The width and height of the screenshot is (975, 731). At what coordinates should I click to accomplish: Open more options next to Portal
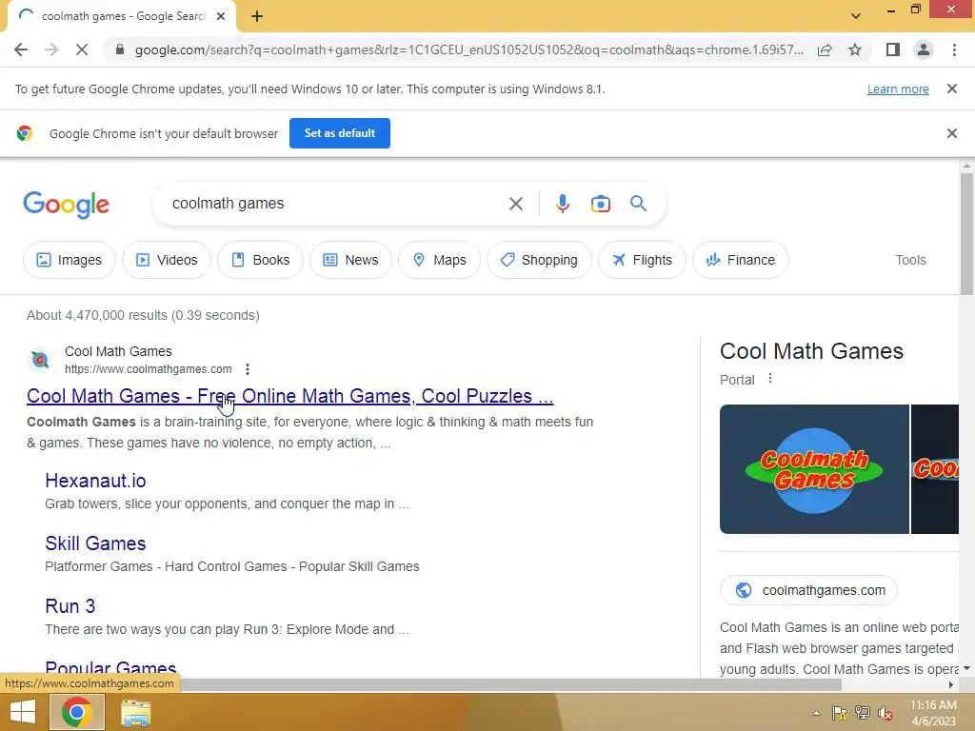769,379
